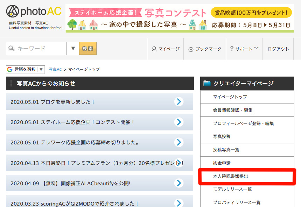301x207 pixels.
Task: Open the ステイホーム応援企画 コンテスト開催 notice
Action: coord(99,122)
